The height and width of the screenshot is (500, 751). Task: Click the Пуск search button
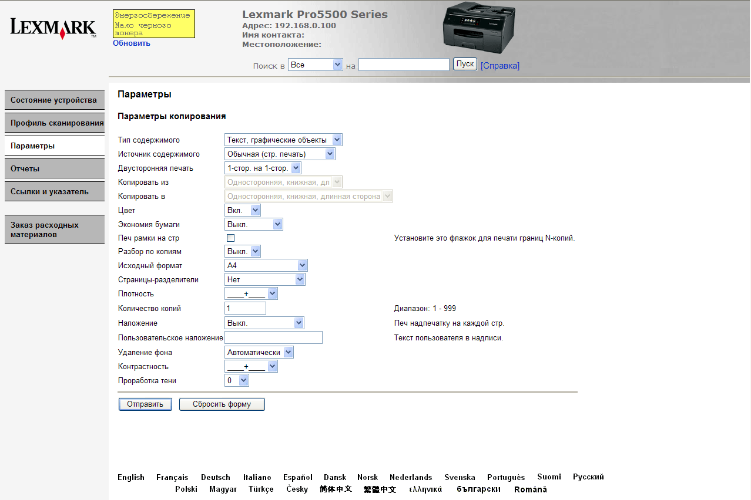click(x=465, y=64)
